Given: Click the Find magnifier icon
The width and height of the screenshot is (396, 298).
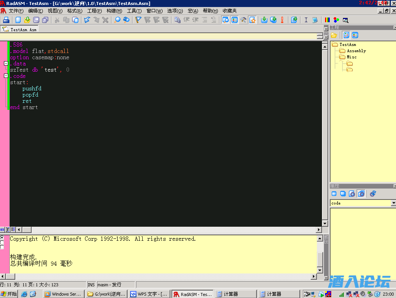Looking at the screenshot, I should pyautogui.click(x=117, y=20).
